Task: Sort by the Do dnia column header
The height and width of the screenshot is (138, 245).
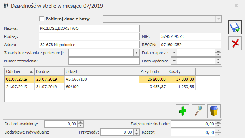Action: pyautogui.click(x=49, y=71)
